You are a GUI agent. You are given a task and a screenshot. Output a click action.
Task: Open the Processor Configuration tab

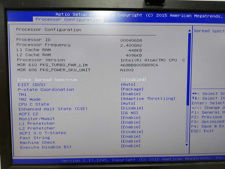pos(68,19)
